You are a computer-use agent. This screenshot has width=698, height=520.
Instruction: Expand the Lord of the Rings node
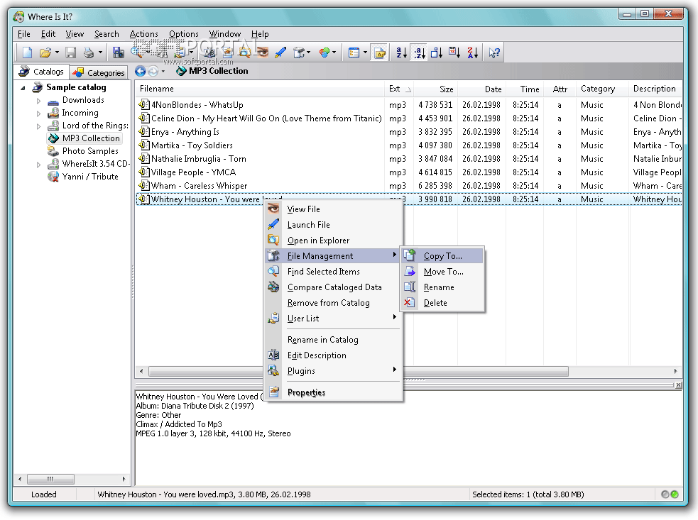[39, 126]
